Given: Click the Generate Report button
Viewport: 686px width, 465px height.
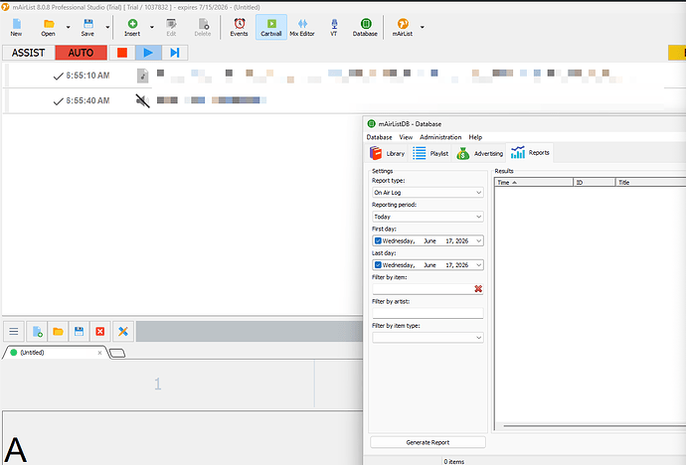Looking at the screenshot, I should [x=428, y=442].
